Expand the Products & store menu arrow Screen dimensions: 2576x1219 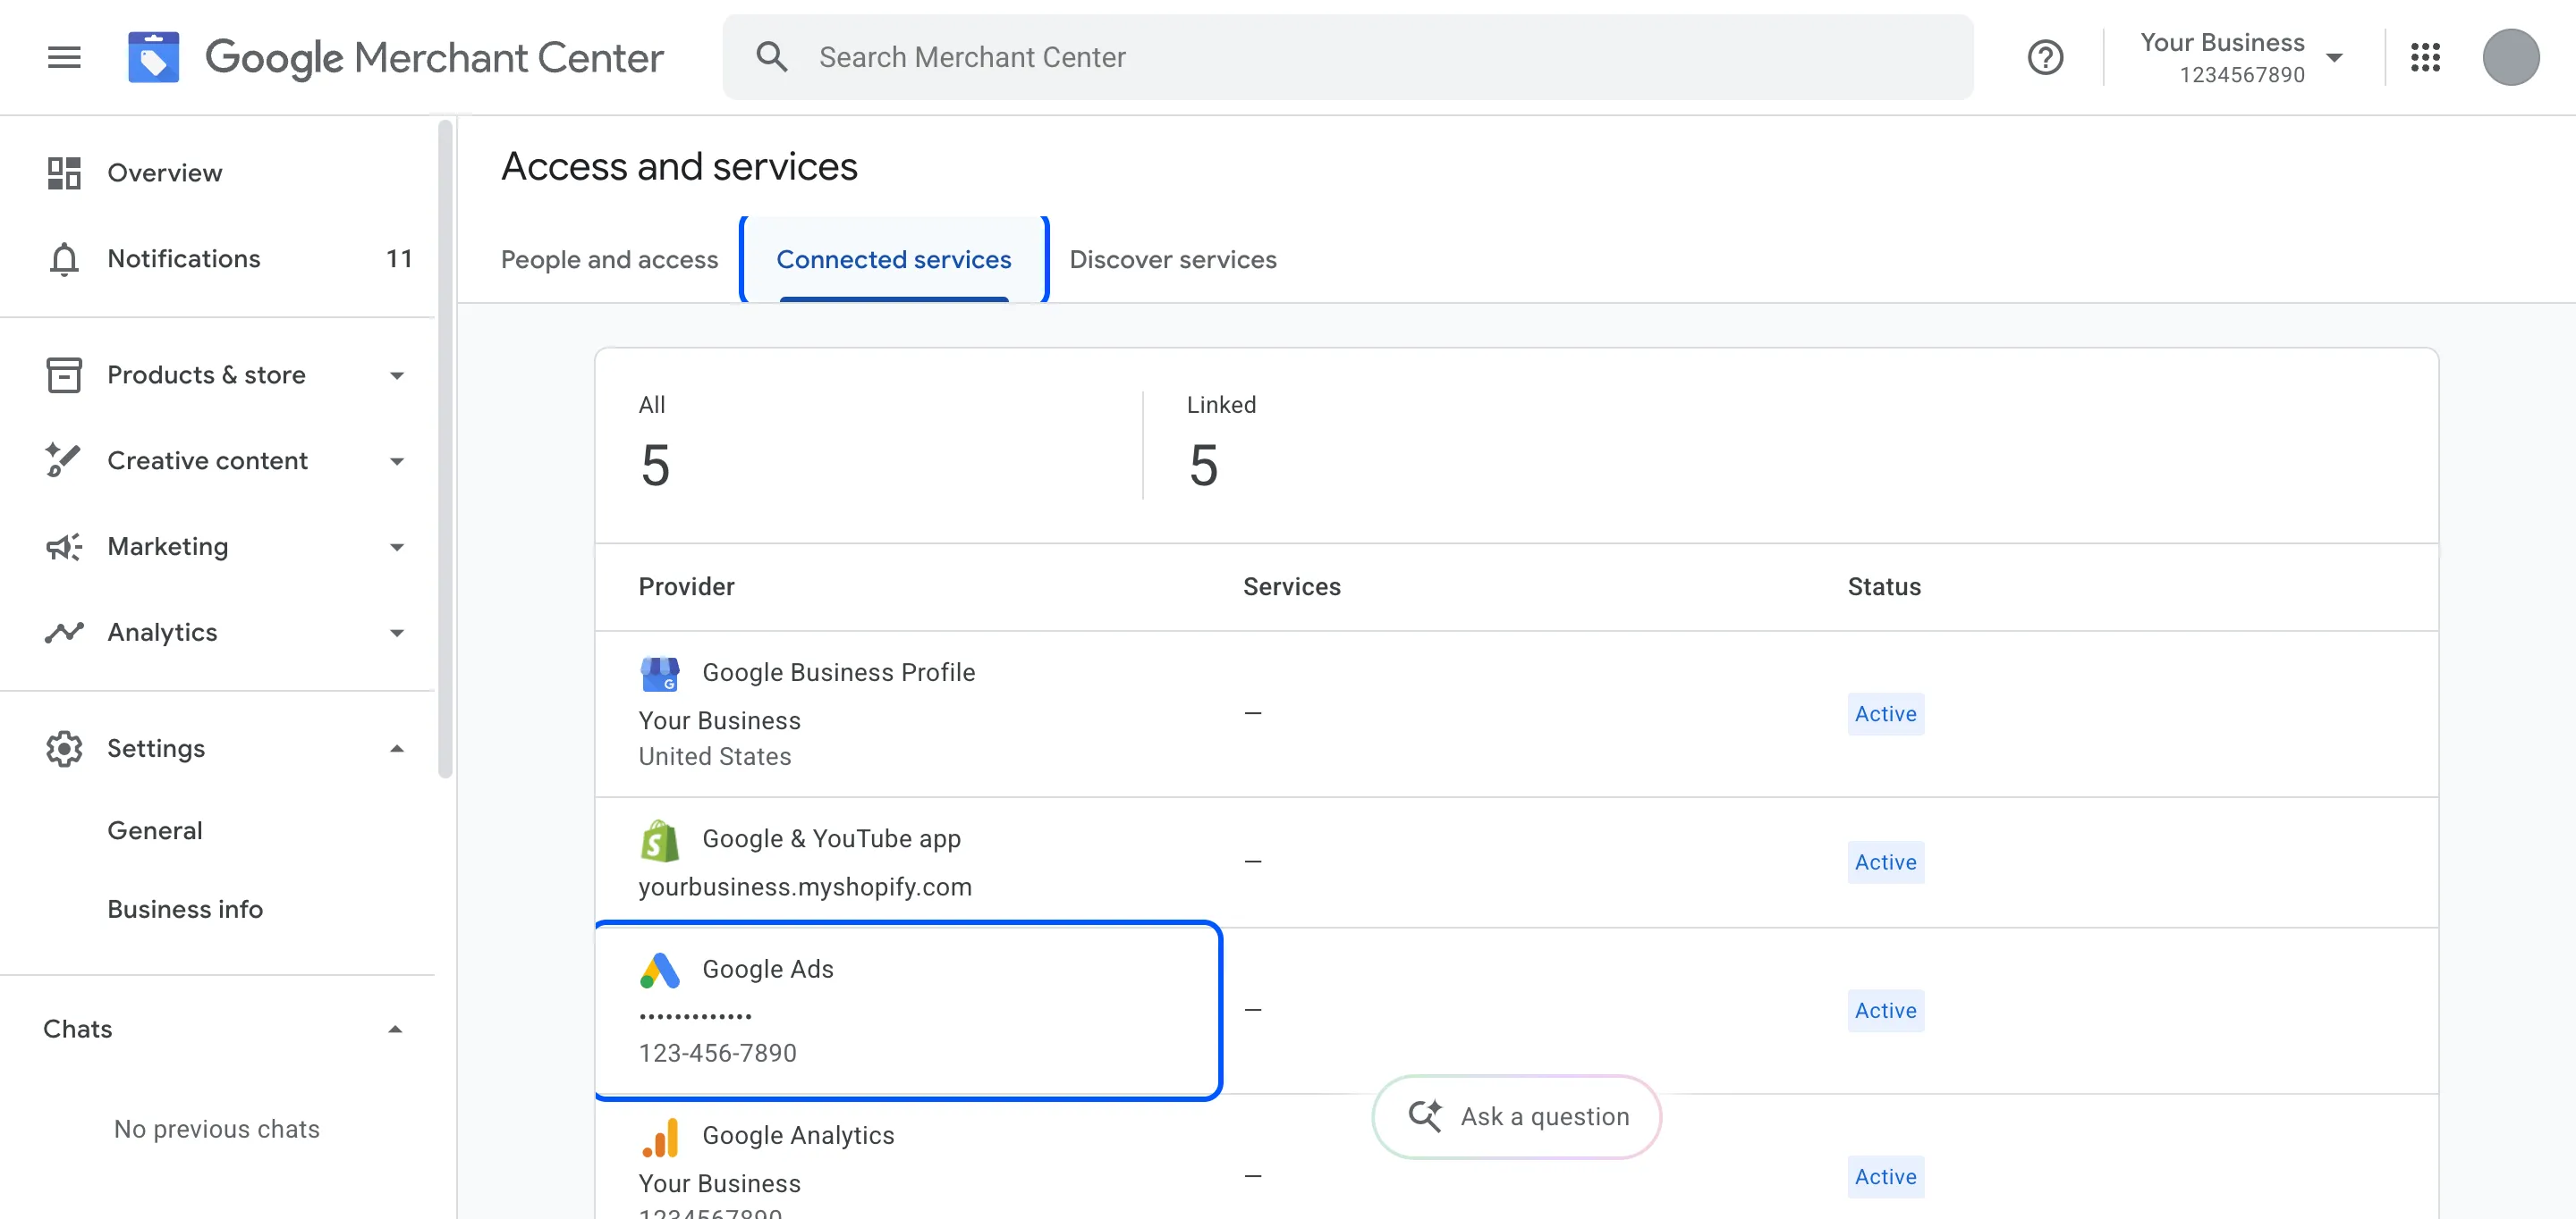(x=397, y=375)
